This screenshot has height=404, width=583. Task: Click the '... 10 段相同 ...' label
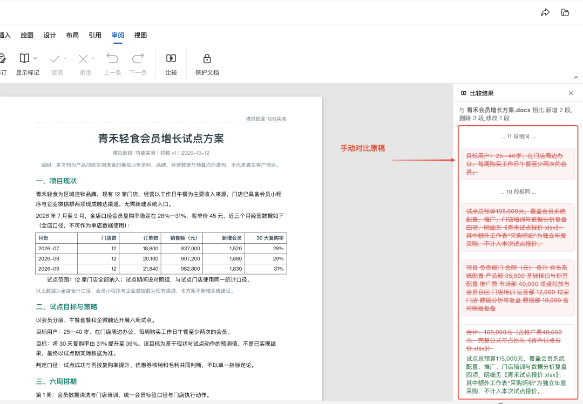coord(518,192)
